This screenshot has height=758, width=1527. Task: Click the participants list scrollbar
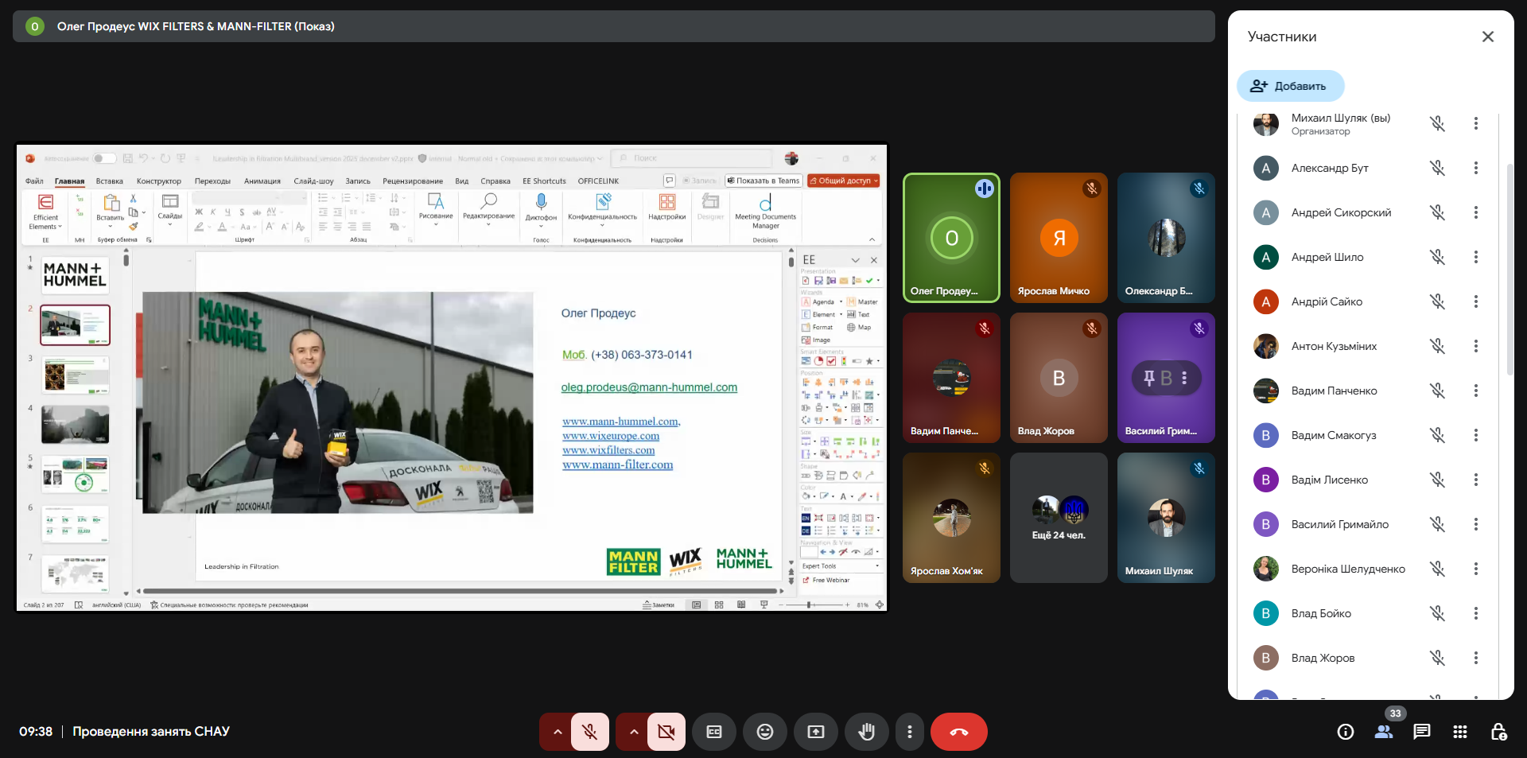tap(1510, 269)
